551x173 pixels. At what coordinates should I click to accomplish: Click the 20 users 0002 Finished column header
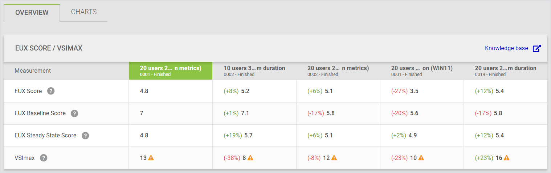tap(338, 71)
